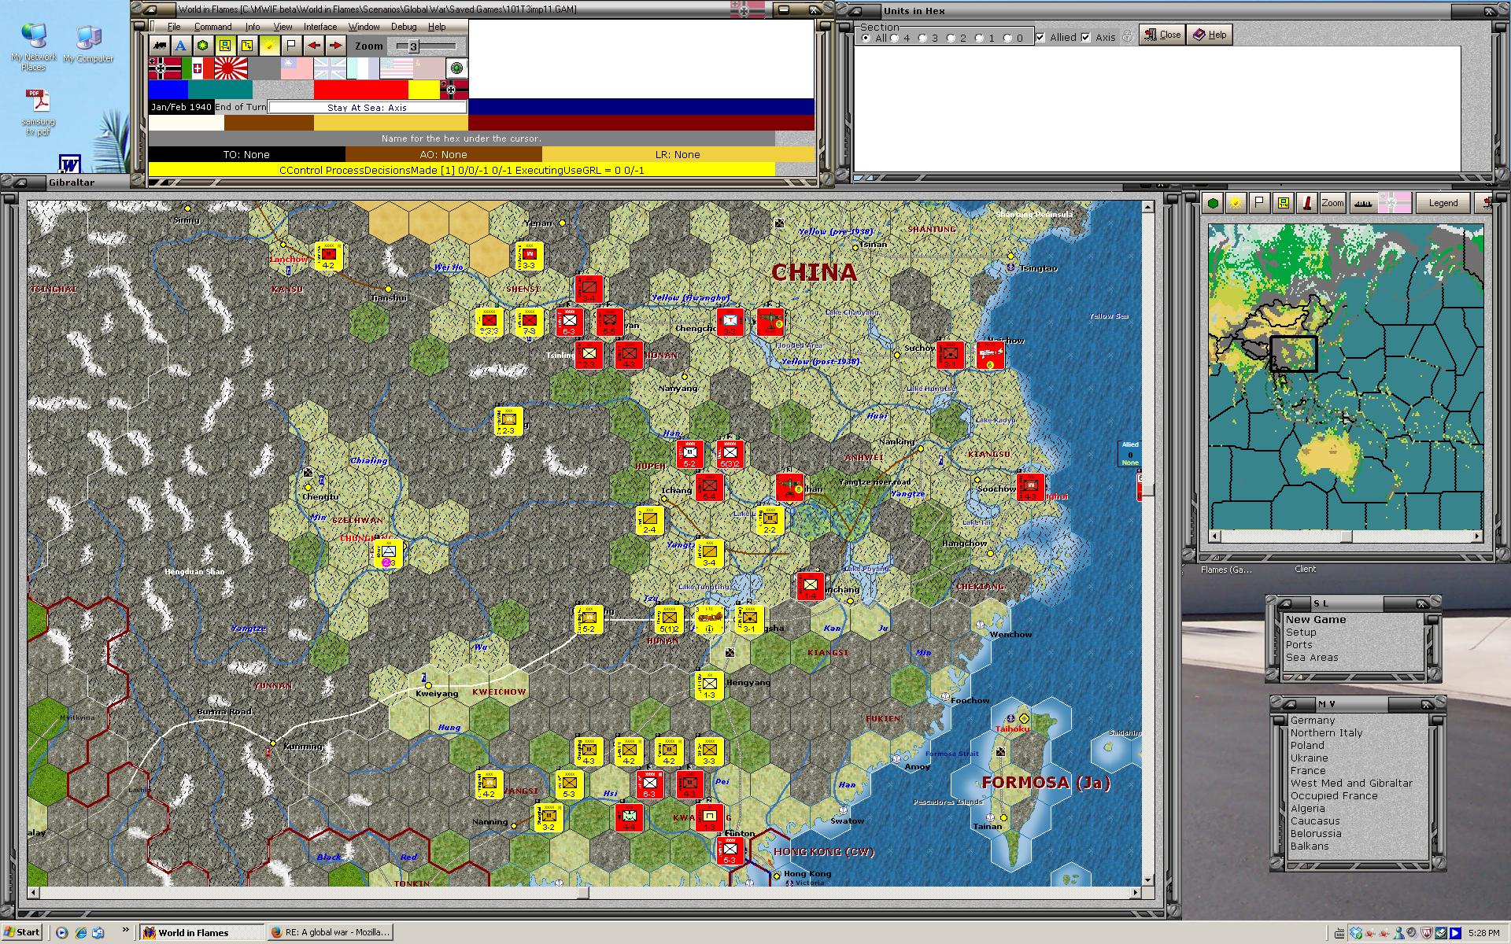
Task: Click the Legend button on minimap panel
Action: pyautogui.click(x=1443, y=203)
